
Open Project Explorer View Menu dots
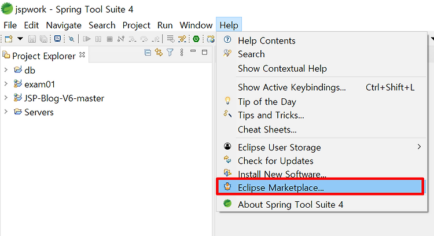point(182,52)
